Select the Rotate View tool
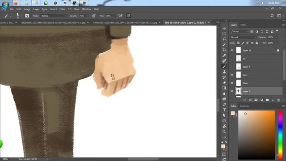The image size is (286, 161). (224, 126)
